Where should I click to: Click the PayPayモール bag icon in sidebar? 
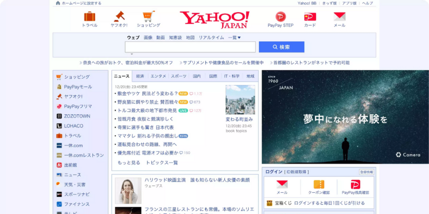(x=59, y=87)
